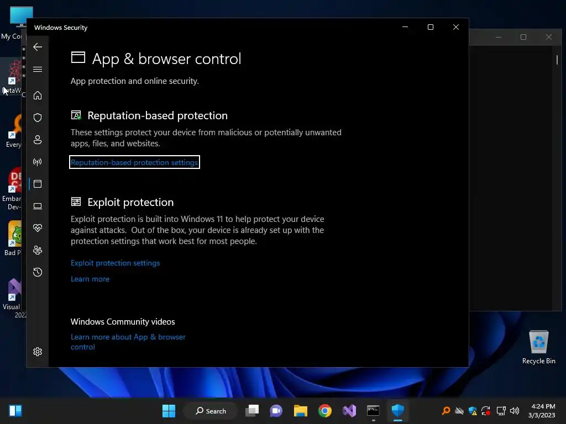This screenshot has width=566, height=424.
Task: Open the network status tray icon
Action: (501, 411)
